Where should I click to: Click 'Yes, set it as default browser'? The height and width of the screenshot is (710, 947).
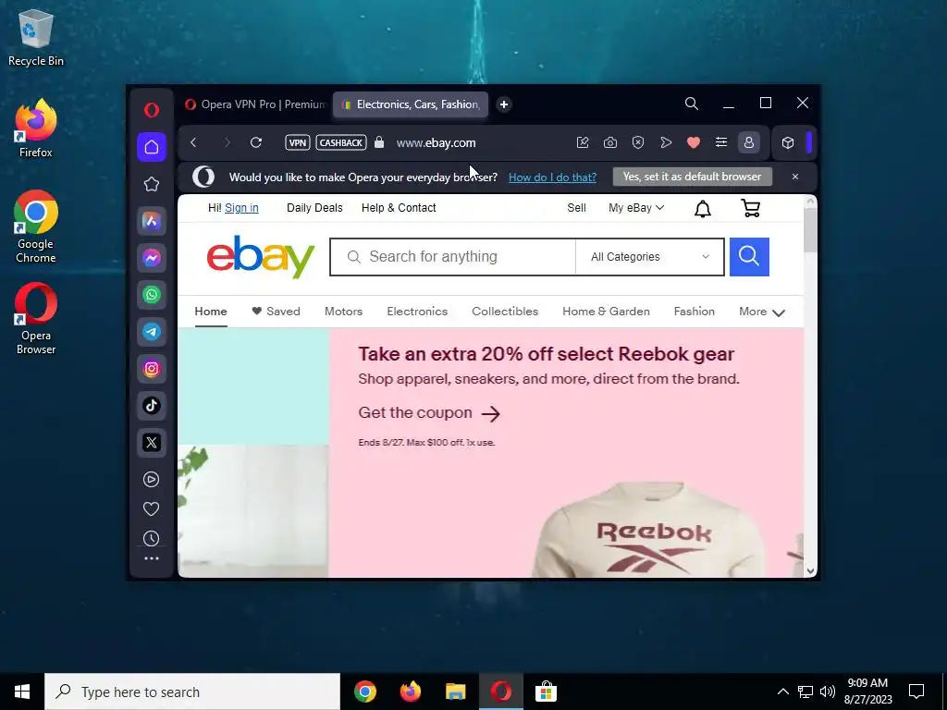[692, 177]
